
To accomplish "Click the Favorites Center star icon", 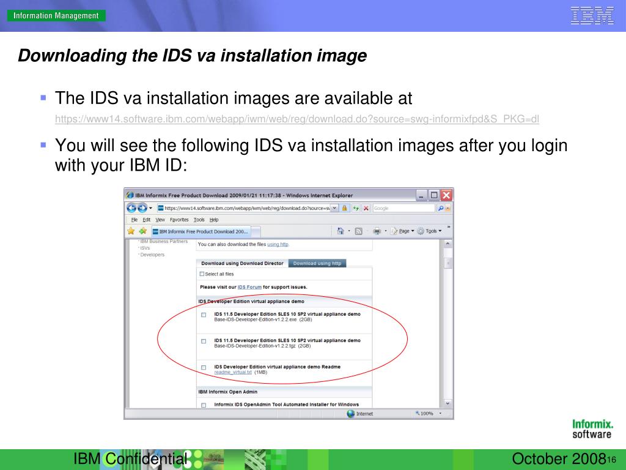I will (x=131, y=231).
